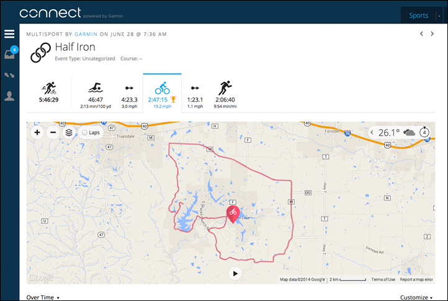Click Event Type: Uncategorized field
The image size is (448, 301).
click(85, 58)
